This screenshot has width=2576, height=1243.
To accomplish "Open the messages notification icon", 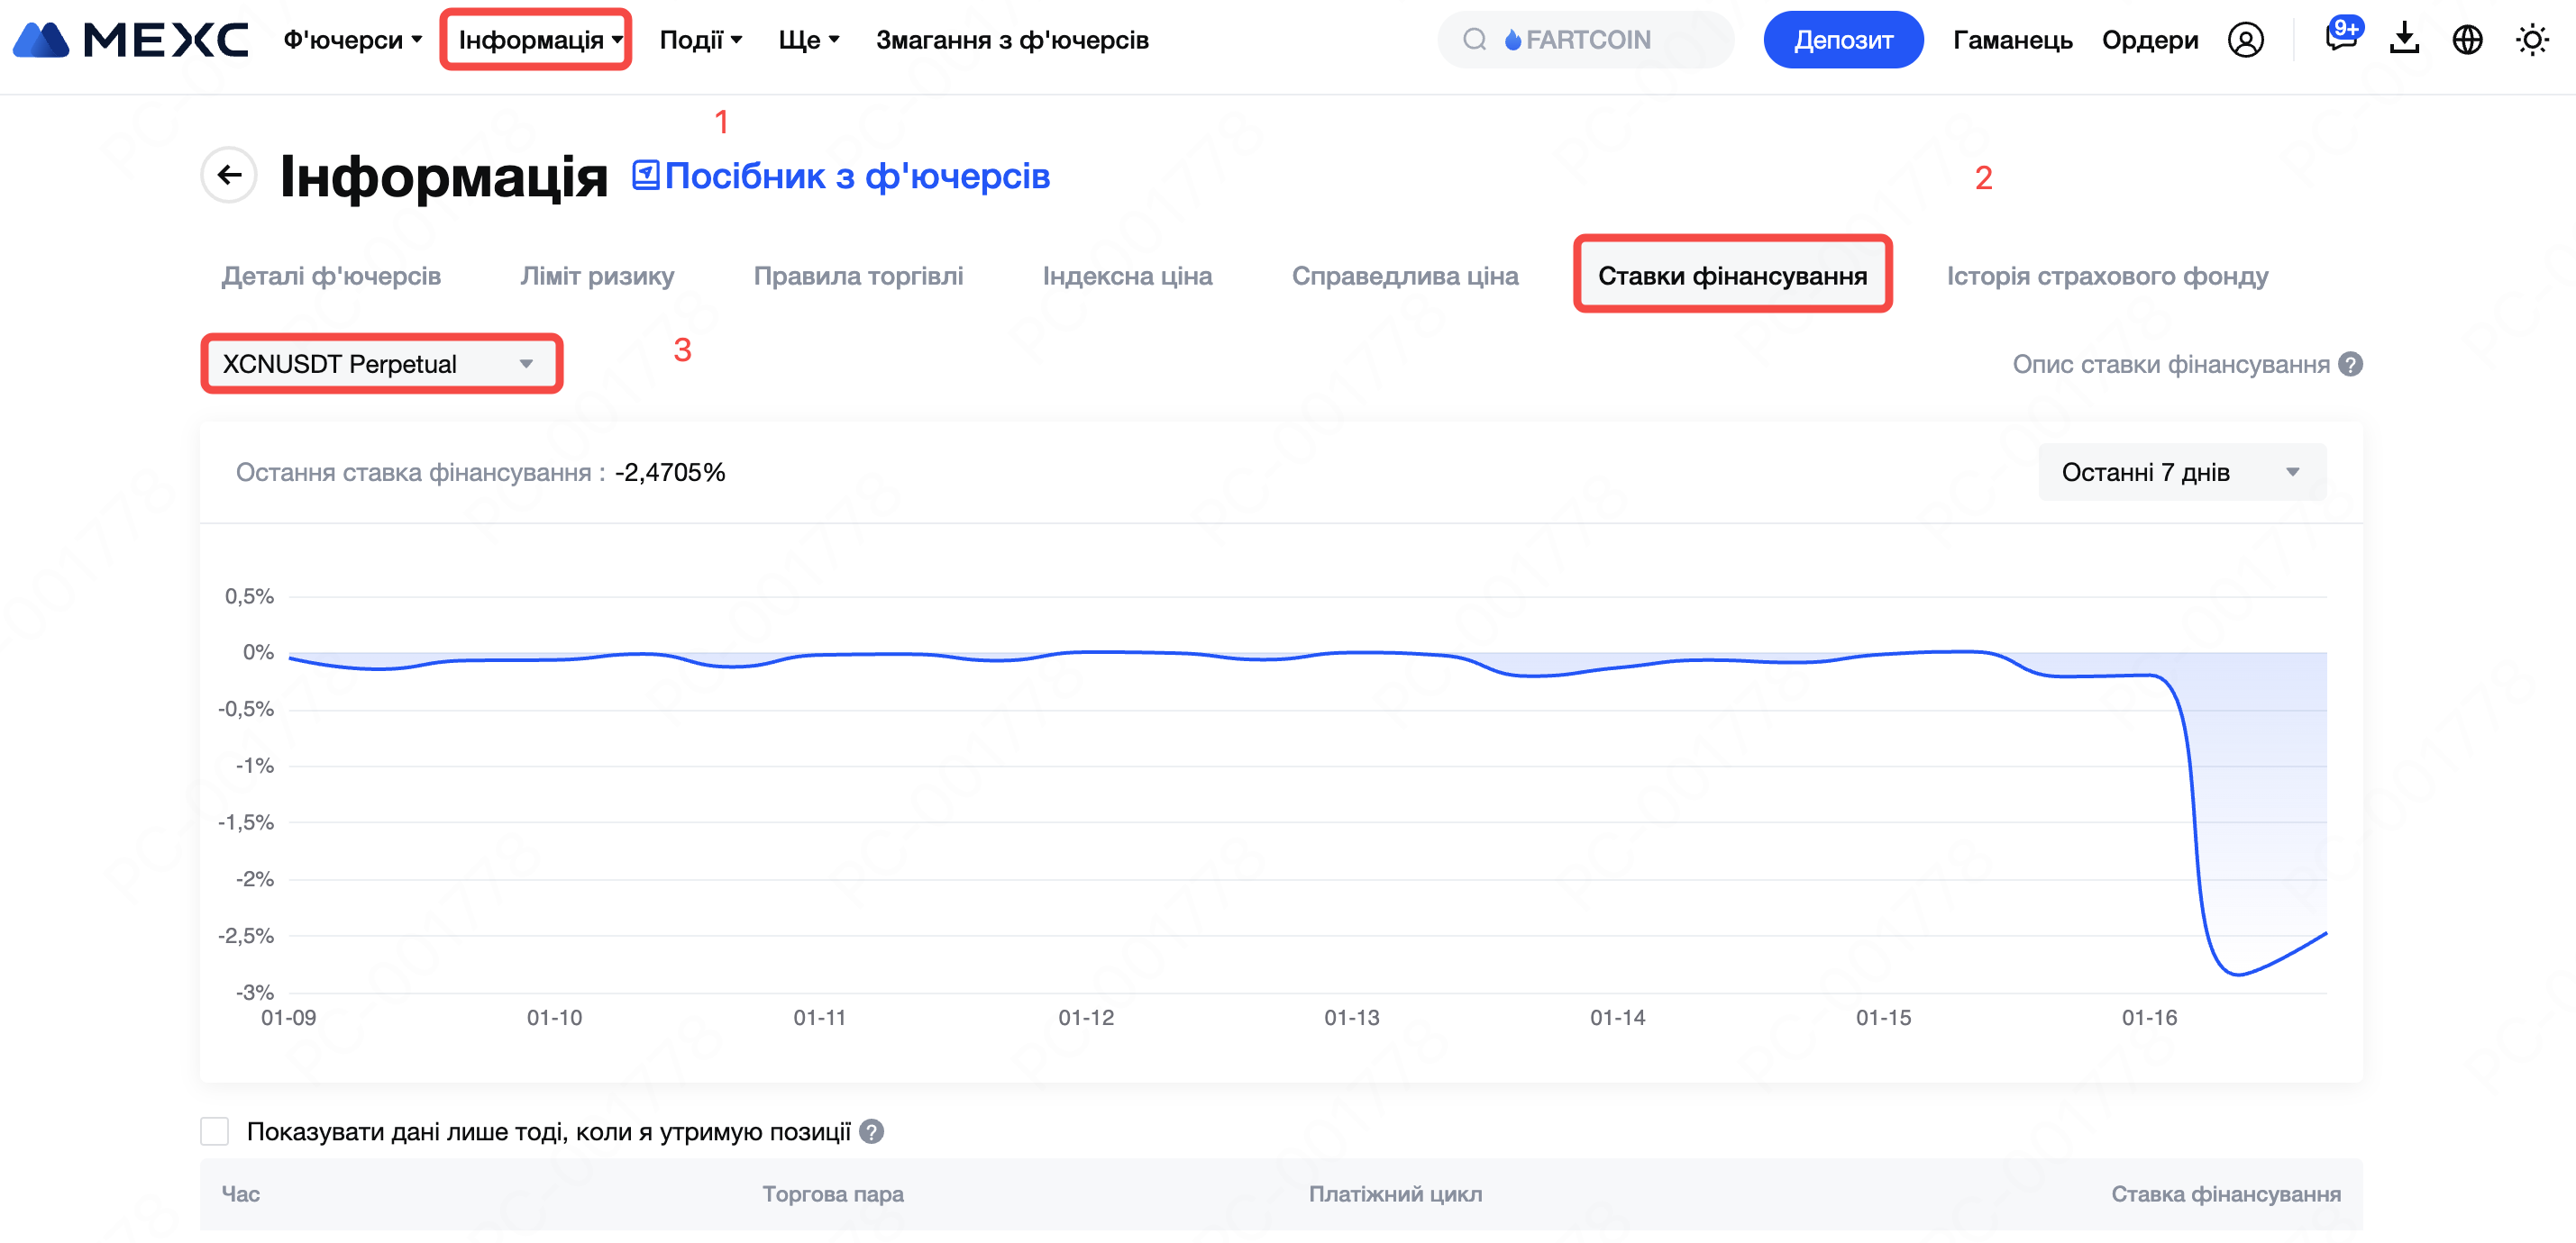I will (2340, 38).
